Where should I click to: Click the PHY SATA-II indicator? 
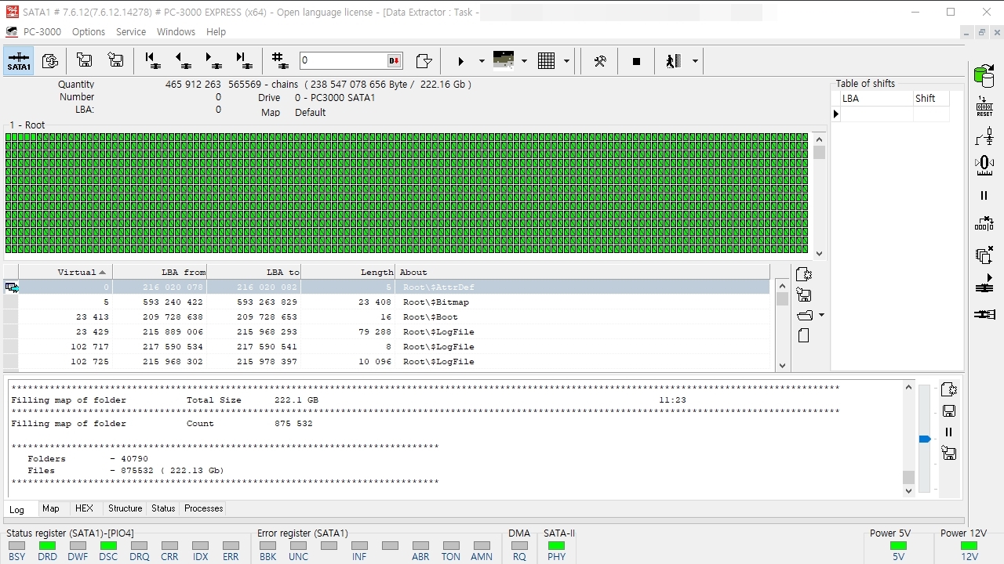[556, 551]
